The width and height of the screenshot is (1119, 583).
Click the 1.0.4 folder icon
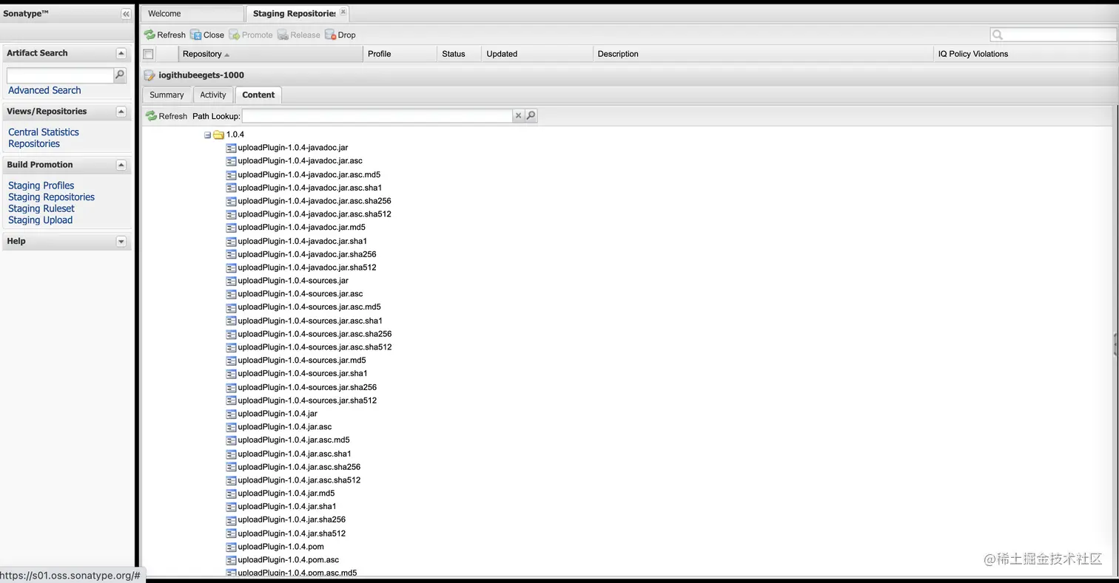218,134
